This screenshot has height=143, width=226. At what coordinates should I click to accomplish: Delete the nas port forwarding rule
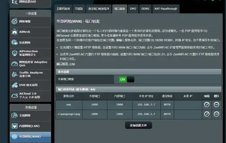click(216, 105)
